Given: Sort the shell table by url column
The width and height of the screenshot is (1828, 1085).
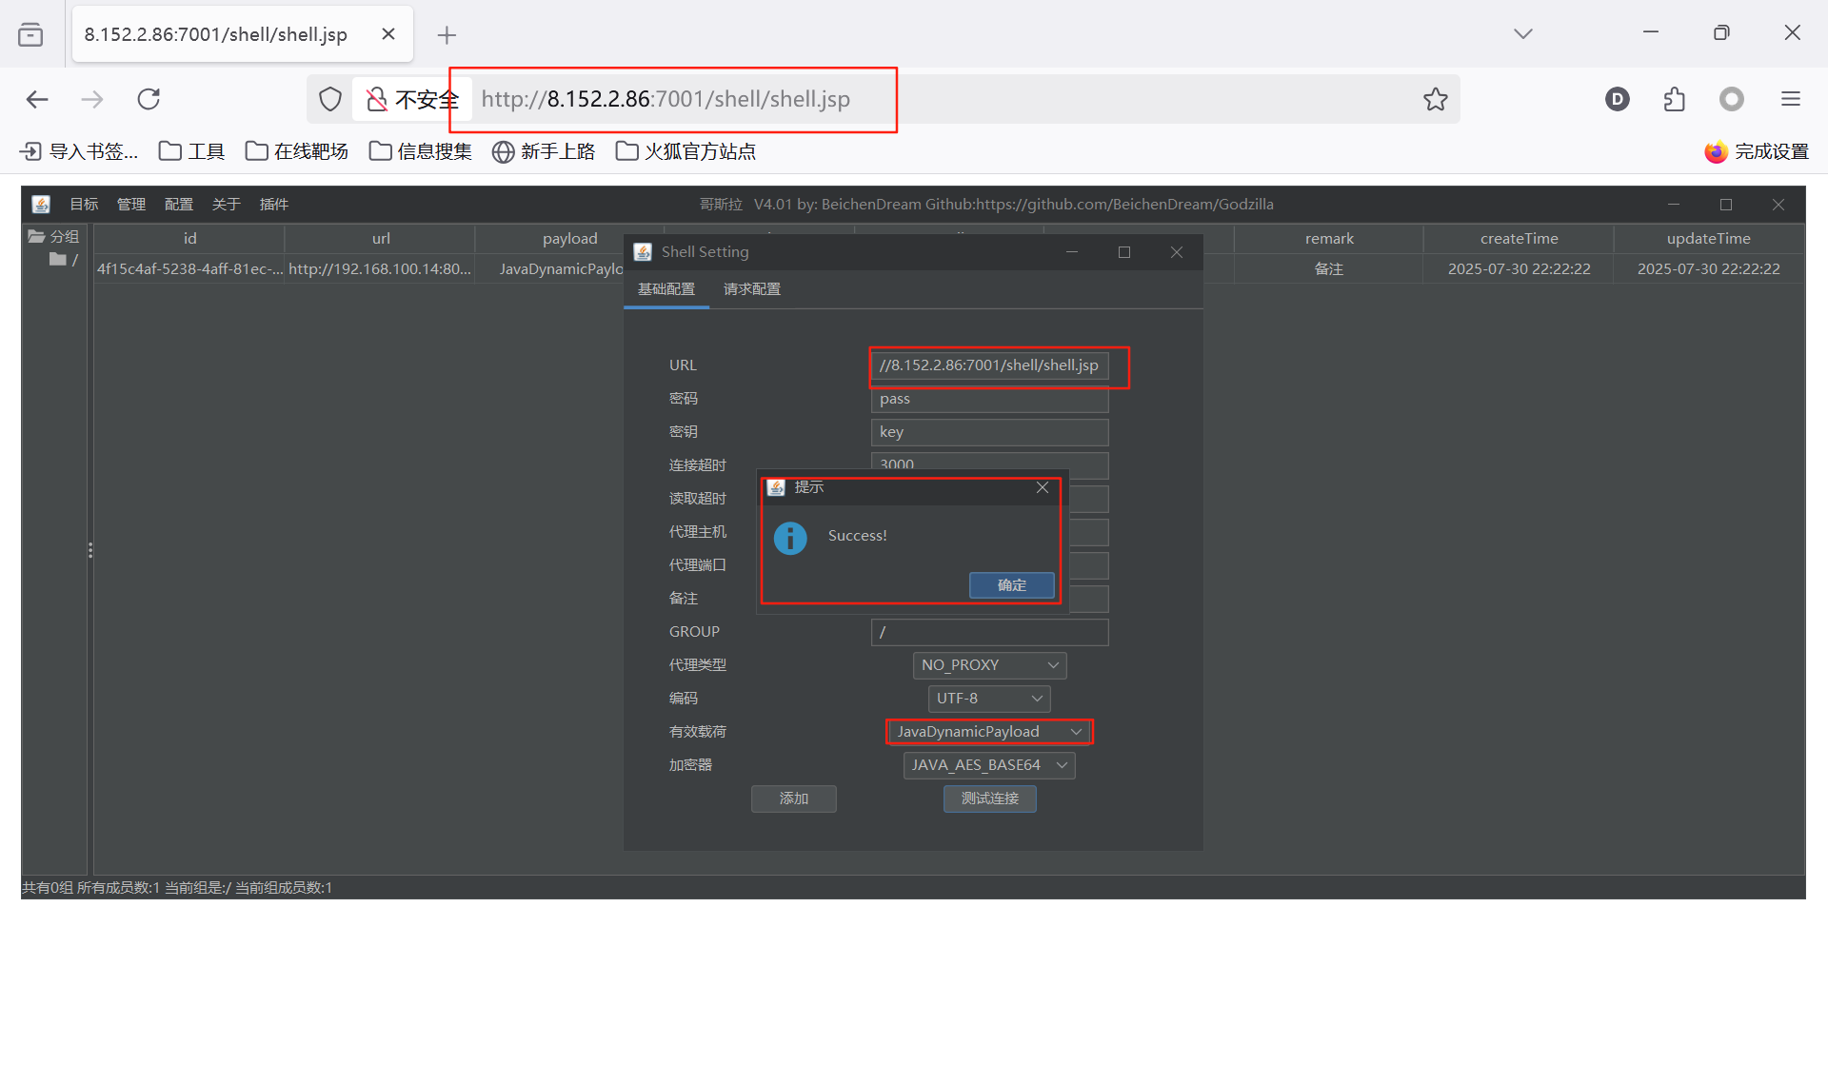Looking at the screenshot, I should 381,239.
